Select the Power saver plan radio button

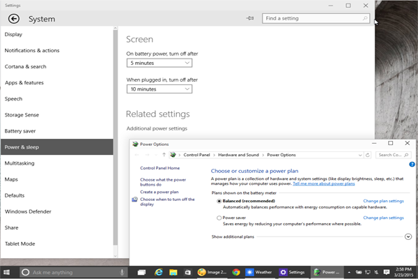(x=219, y=218)
